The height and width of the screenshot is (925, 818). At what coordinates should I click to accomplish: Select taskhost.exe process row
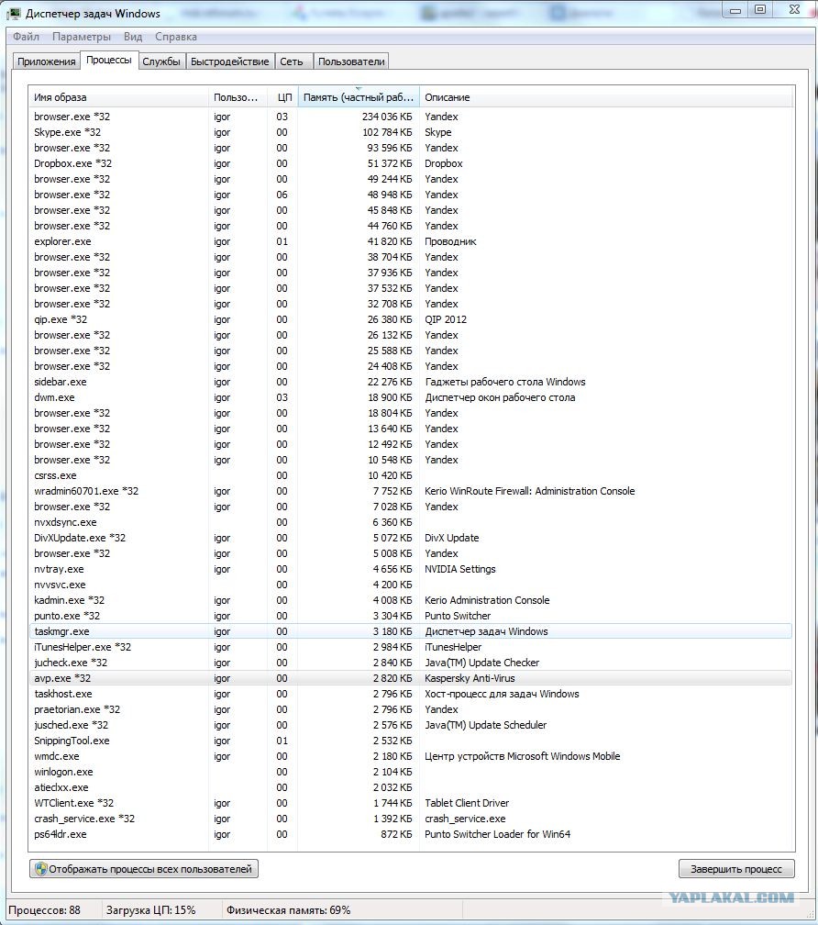(410, 694)
